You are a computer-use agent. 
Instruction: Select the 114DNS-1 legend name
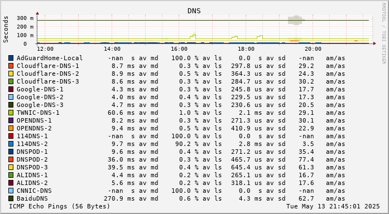tap(32, 136)
